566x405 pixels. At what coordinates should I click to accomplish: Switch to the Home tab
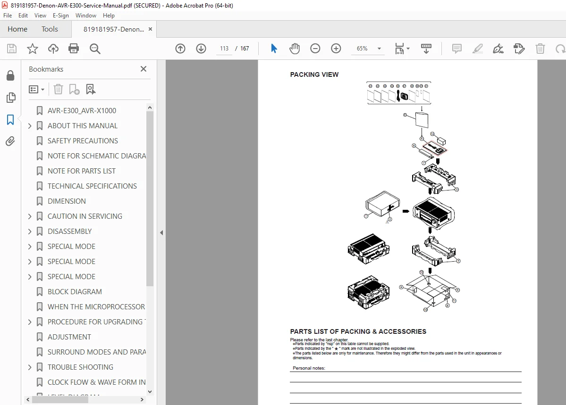click(x=17, y=29)
